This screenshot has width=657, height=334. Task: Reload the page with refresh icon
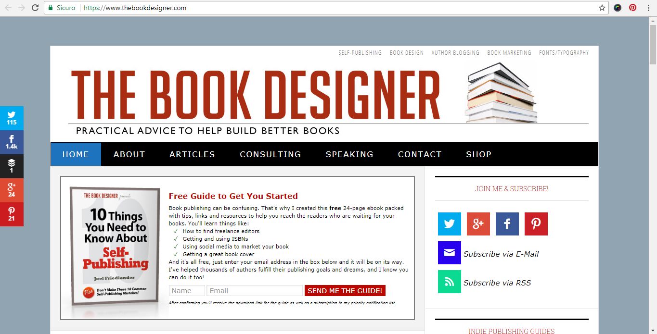pos(35,8)
